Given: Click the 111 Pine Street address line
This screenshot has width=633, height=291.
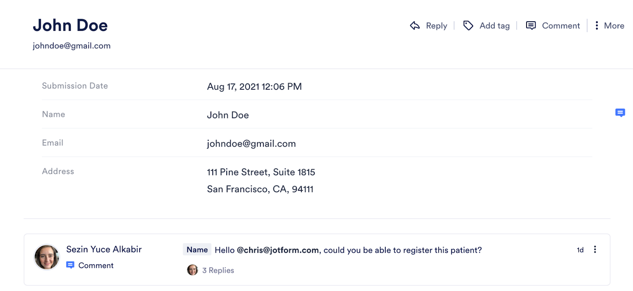Looking at the screenshot, I should coord(261,172).
